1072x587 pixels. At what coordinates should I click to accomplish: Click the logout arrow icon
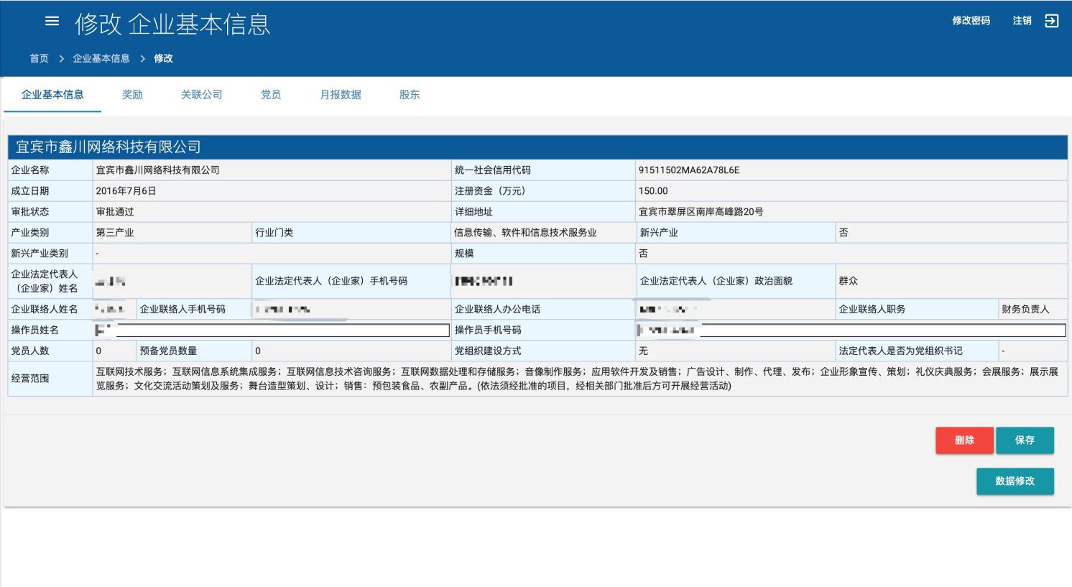click(1051, 21)
